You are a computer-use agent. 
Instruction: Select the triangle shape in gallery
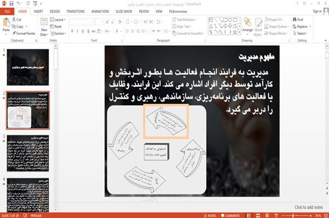pyautogui.click(x=211, y=26)
